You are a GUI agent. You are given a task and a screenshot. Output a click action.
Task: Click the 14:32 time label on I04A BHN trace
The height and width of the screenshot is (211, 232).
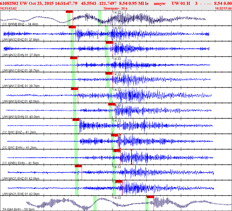coord(117,198)
